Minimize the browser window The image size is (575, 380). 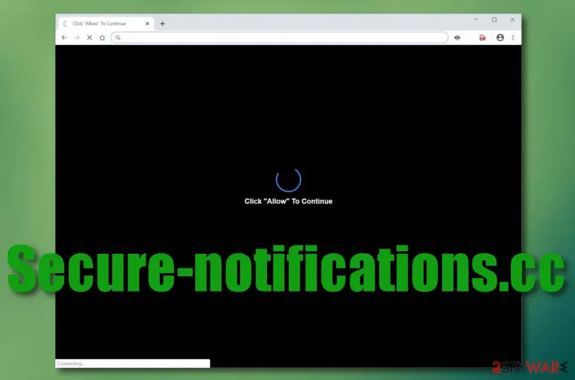coord(476,19)
